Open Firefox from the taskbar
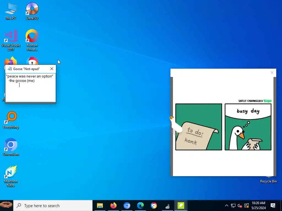282x211 pixels. tap(113, 206)
